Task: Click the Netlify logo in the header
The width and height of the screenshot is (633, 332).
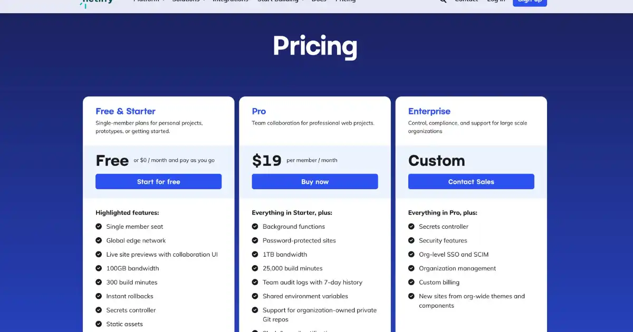Action: 96,3
